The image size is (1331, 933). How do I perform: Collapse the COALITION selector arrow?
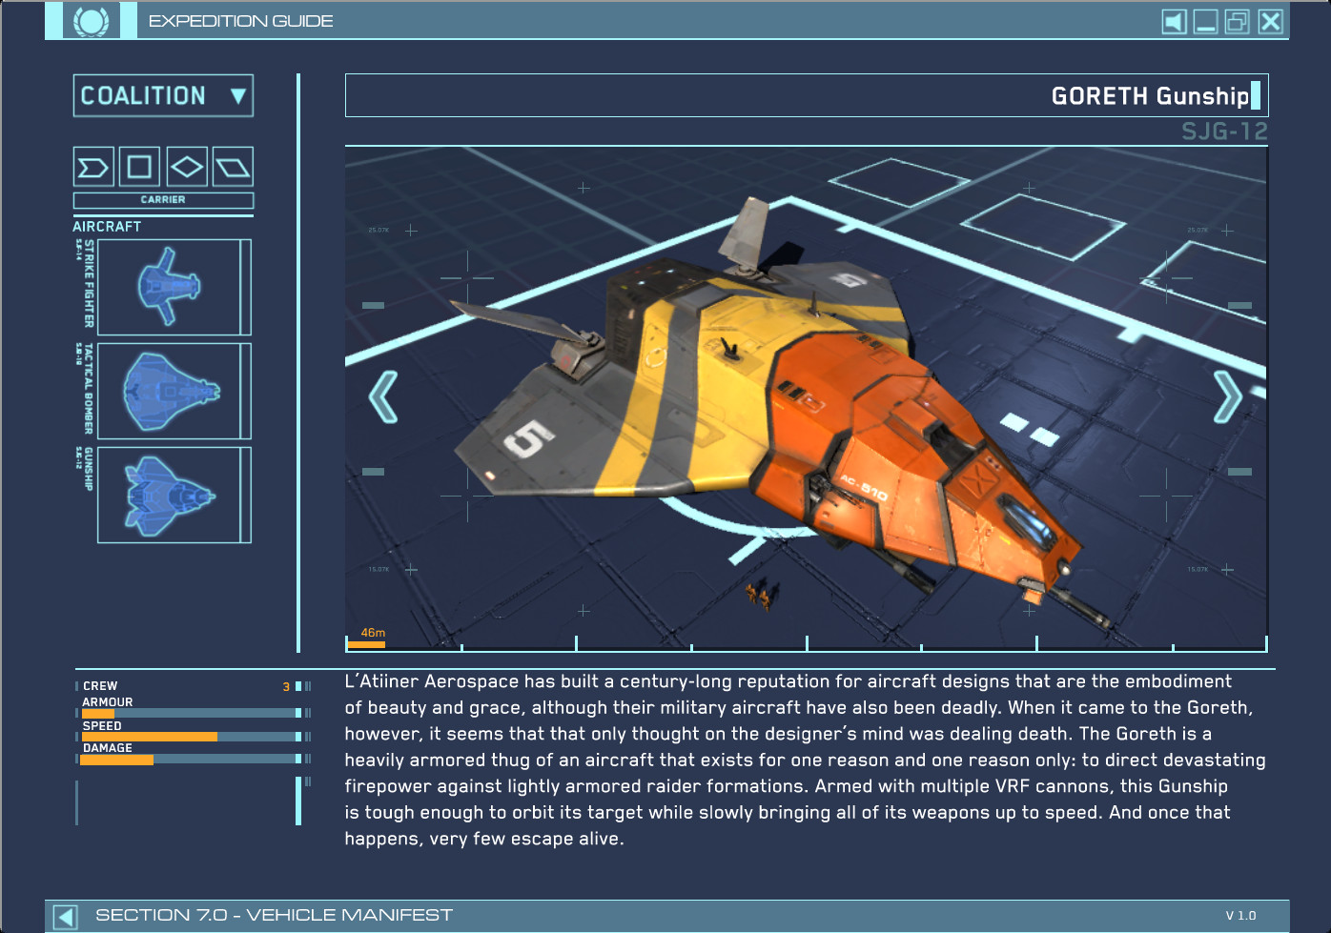(235, 95)
